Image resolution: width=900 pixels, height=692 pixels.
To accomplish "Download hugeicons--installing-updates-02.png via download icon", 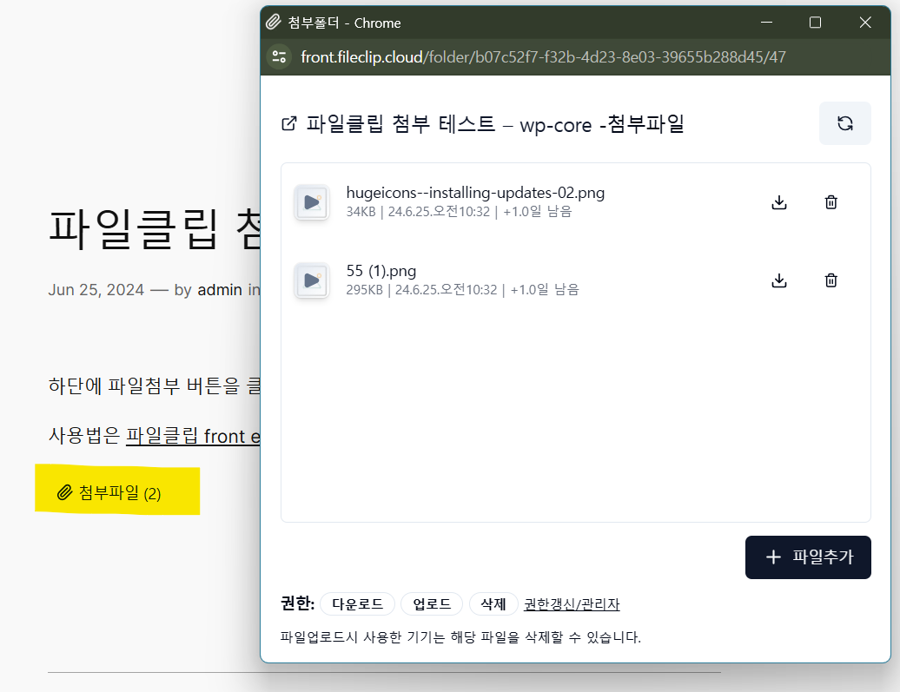I will pos(778,201).
